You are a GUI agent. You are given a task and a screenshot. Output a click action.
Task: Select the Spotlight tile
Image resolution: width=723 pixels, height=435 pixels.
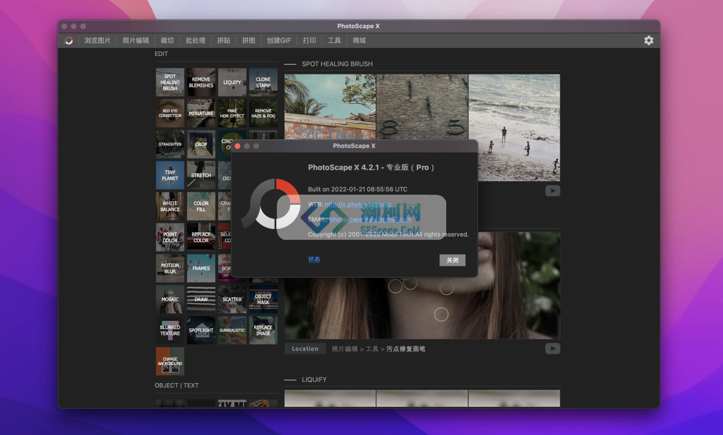pyautogui.click(x=201, y=331)
